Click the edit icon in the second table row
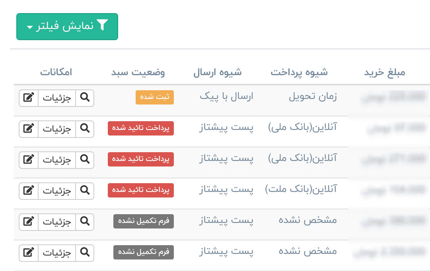This screenshot has width=430, height=271. [x=29, y=129]
